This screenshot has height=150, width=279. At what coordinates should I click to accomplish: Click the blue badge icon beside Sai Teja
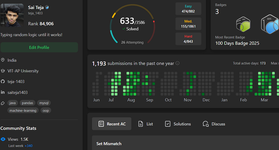pos(47,7)
